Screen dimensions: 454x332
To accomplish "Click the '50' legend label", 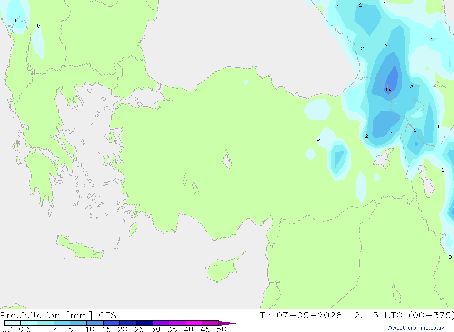I will (222, 329).
